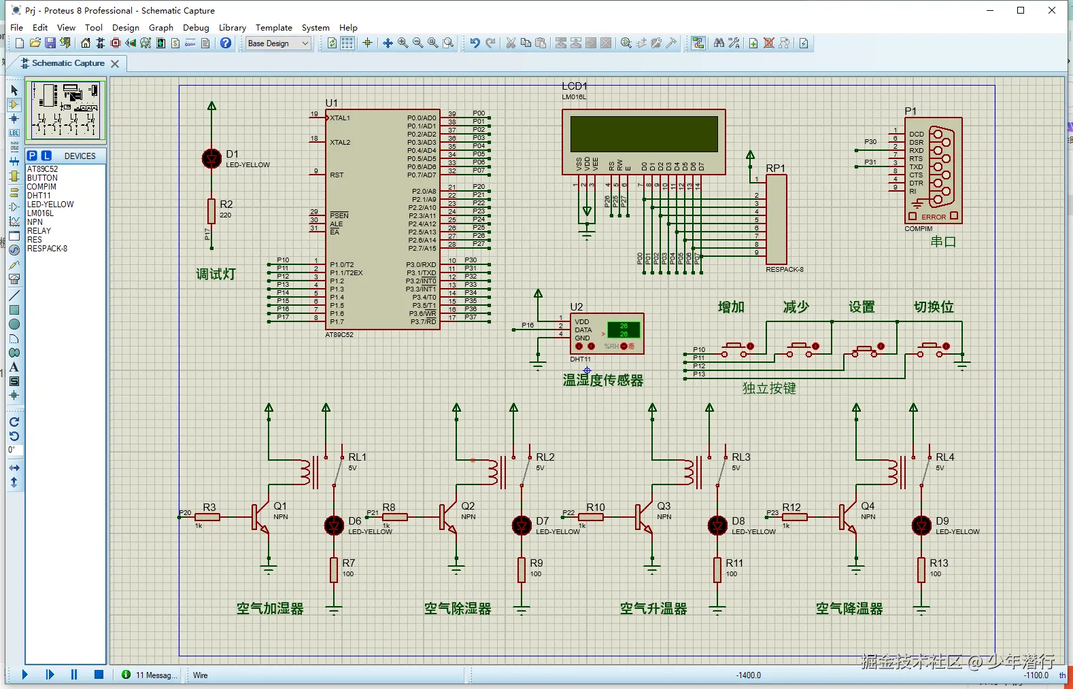The width and height of the screenshot is (1073, 689).
Task: Click the Zoom In magnifier icon
Action: 403,43
